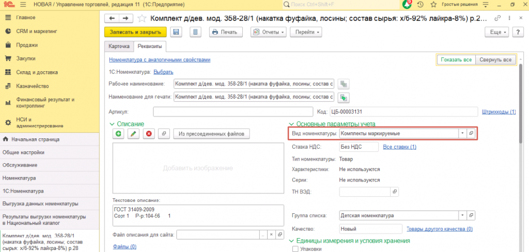Screen dimensions: 529x252
Task: Click the Свернуть все button
Action: (495, 60)
